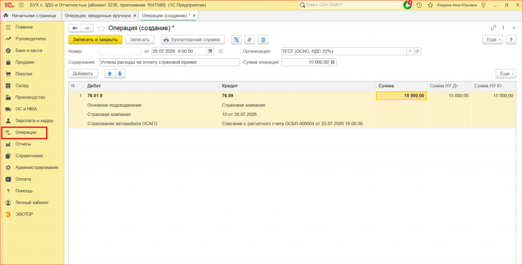Open Зарплата и кадры section
This screenshot has height=265, width=523.
click(34, 121)
